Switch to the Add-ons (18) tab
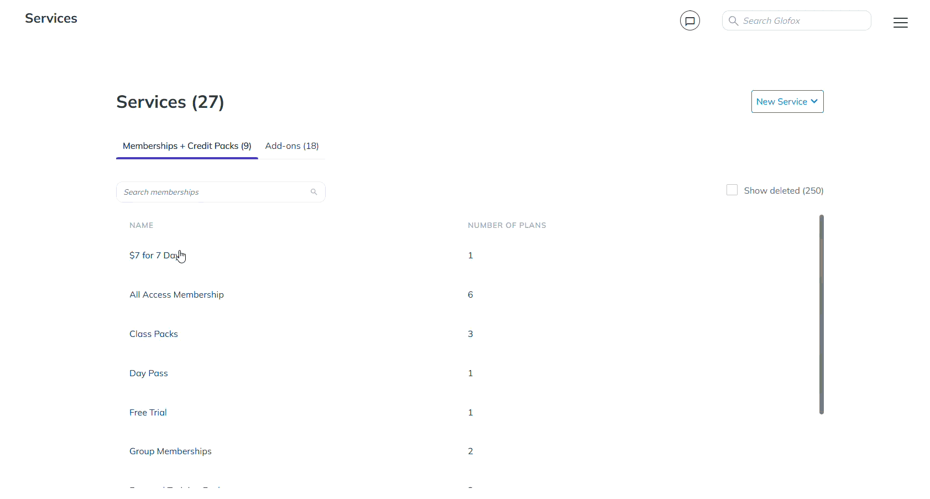 (292, 146)
